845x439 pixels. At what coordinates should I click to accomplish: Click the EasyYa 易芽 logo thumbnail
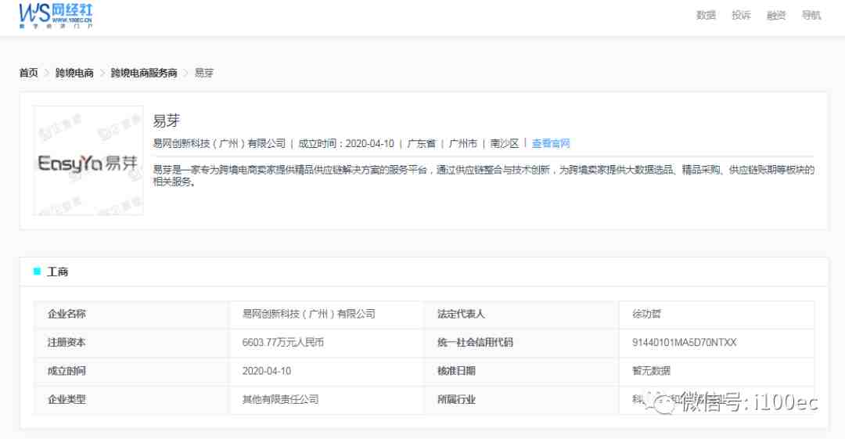click(88, 160)
